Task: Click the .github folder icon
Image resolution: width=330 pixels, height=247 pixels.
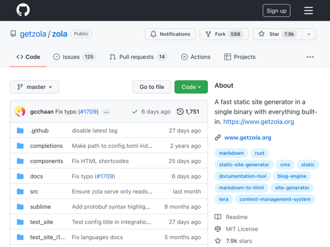Action: (20, 130)
